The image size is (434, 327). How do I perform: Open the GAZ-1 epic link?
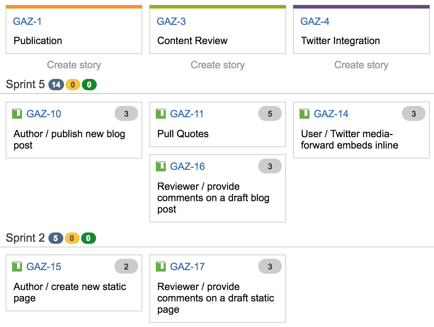click(27, 21)
